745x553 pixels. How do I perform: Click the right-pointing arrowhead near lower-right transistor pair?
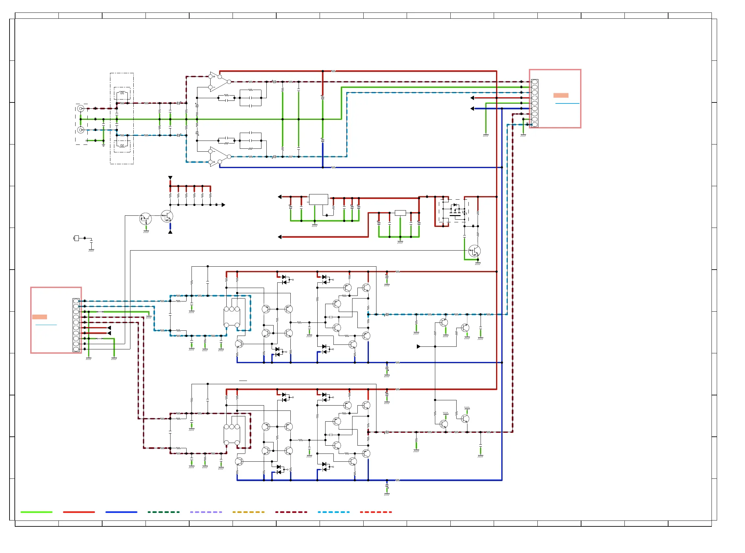(x=418, y=346)
